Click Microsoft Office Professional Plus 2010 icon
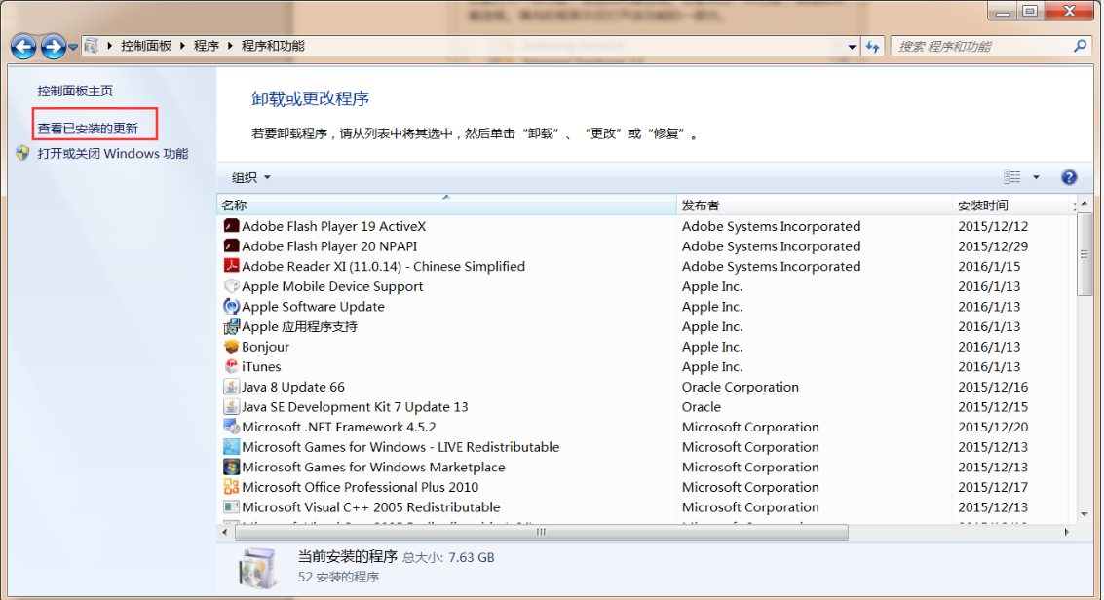This screenshot has height=600, width=1104. click(231, 487)
